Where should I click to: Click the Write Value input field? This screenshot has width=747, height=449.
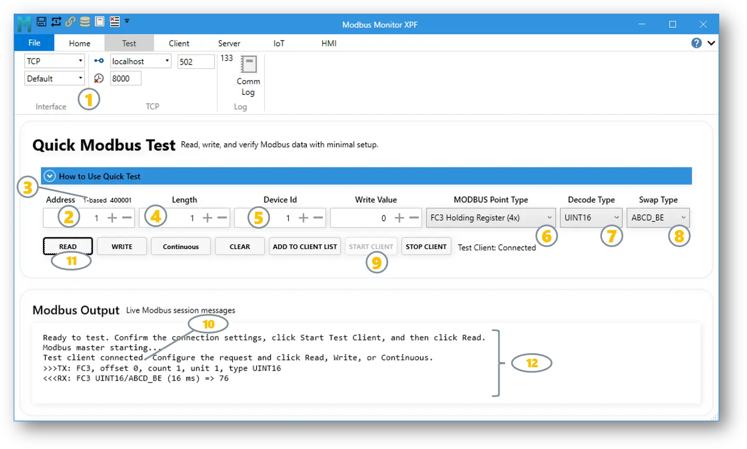point(376,218)
